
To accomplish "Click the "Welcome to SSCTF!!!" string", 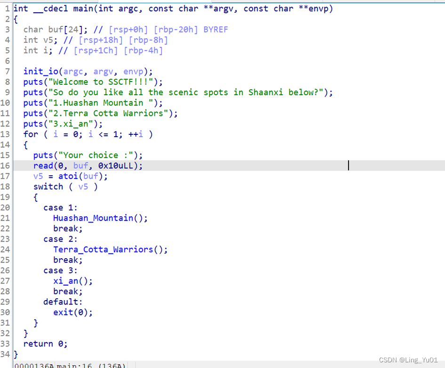I will (x=101, y=82).
